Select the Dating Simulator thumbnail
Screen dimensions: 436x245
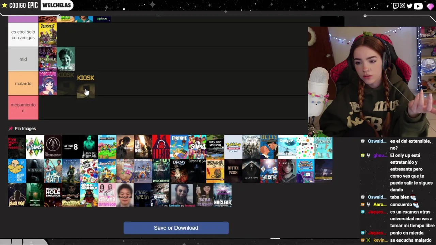click(x=107, y=195)
